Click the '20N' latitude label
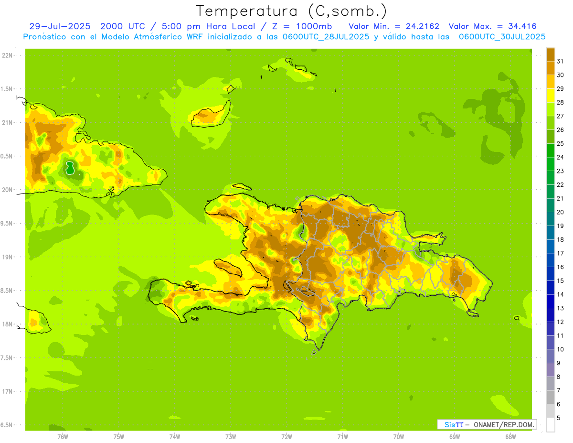Image resolution: width=573 pixels, height=443 pixels. (x=7, y=190)
